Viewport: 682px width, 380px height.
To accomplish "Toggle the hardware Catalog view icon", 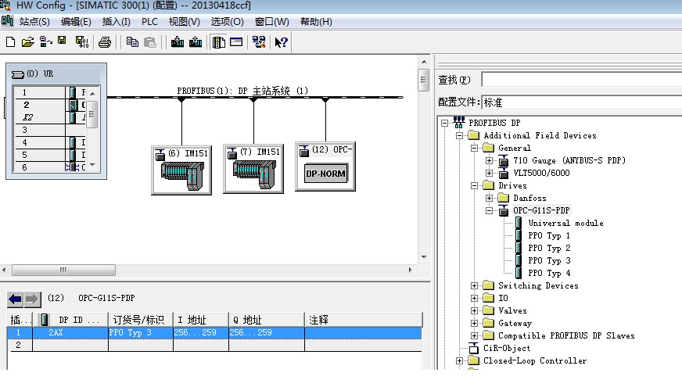I will coord(218,42).
